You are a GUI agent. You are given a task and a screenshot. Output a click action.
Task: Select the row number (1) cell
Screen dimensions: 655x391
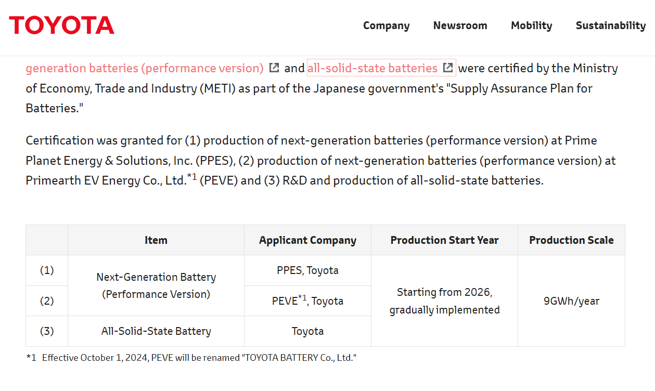click(47, 270)
